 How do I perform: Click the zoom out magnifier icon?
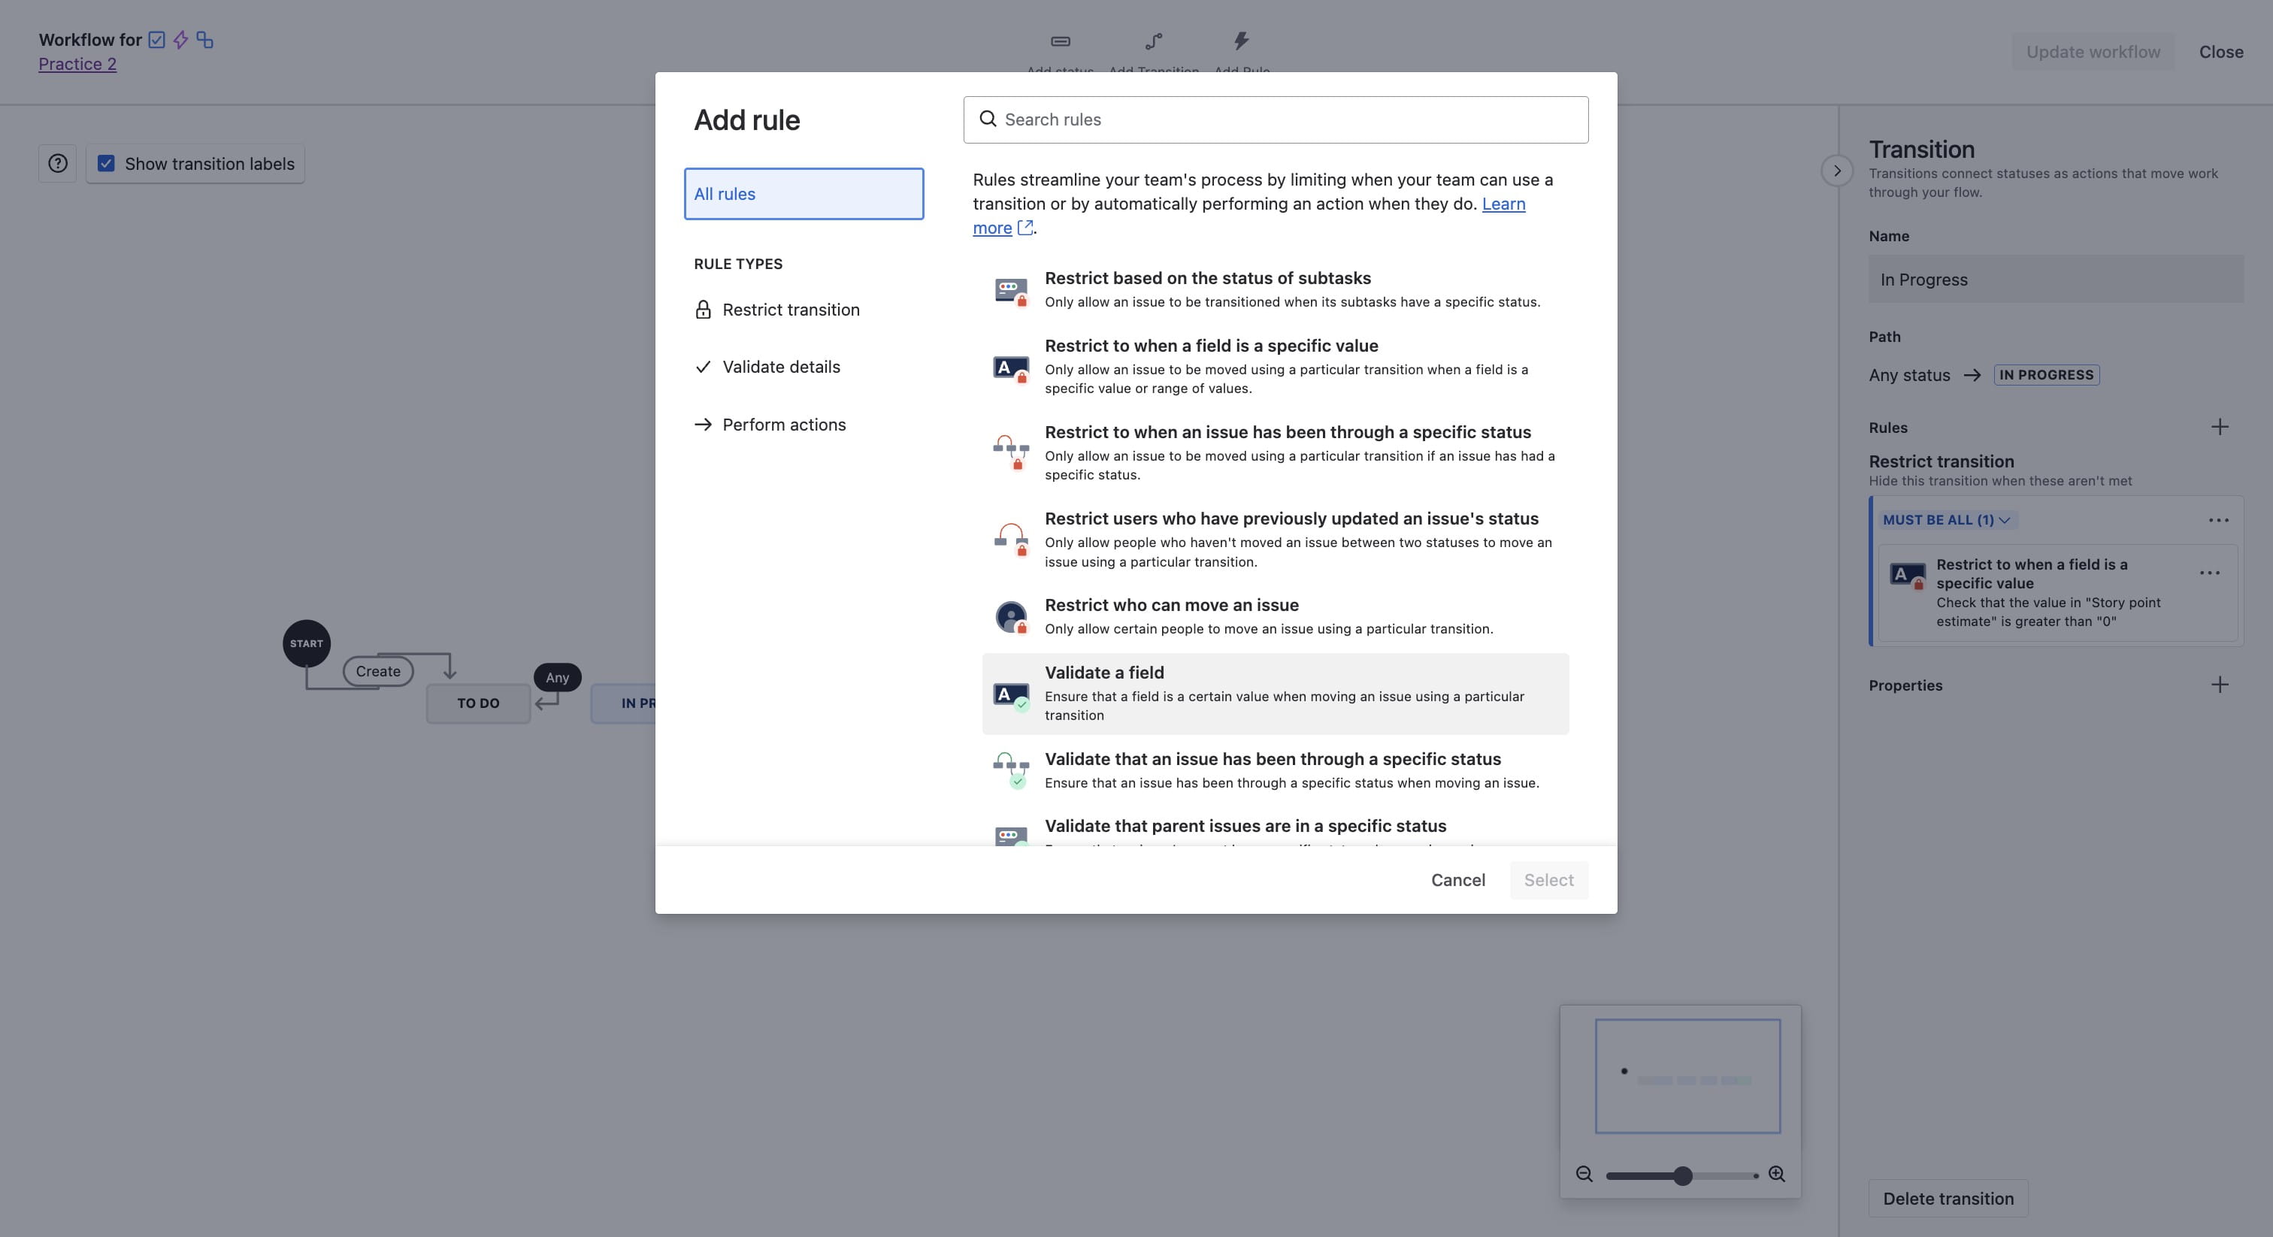1584,1175
